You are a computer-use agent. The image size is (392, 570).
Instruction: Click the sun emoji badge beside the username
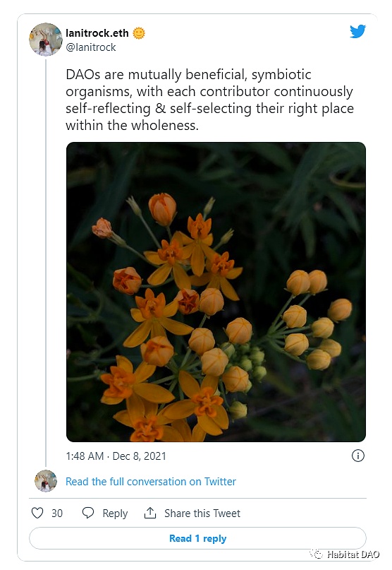[x=139, y=33]
